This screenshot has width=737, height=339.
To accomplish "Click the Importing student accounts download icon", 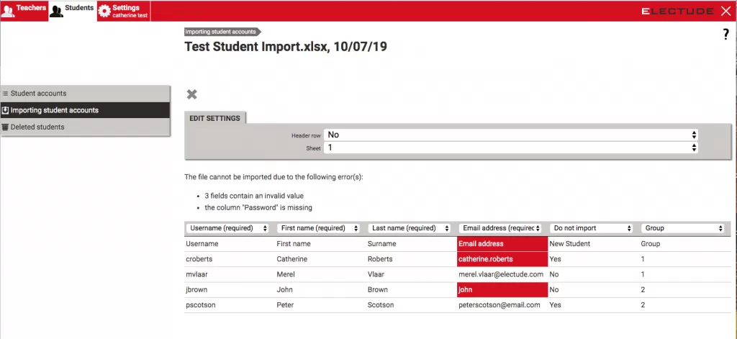I will point(5,110).
